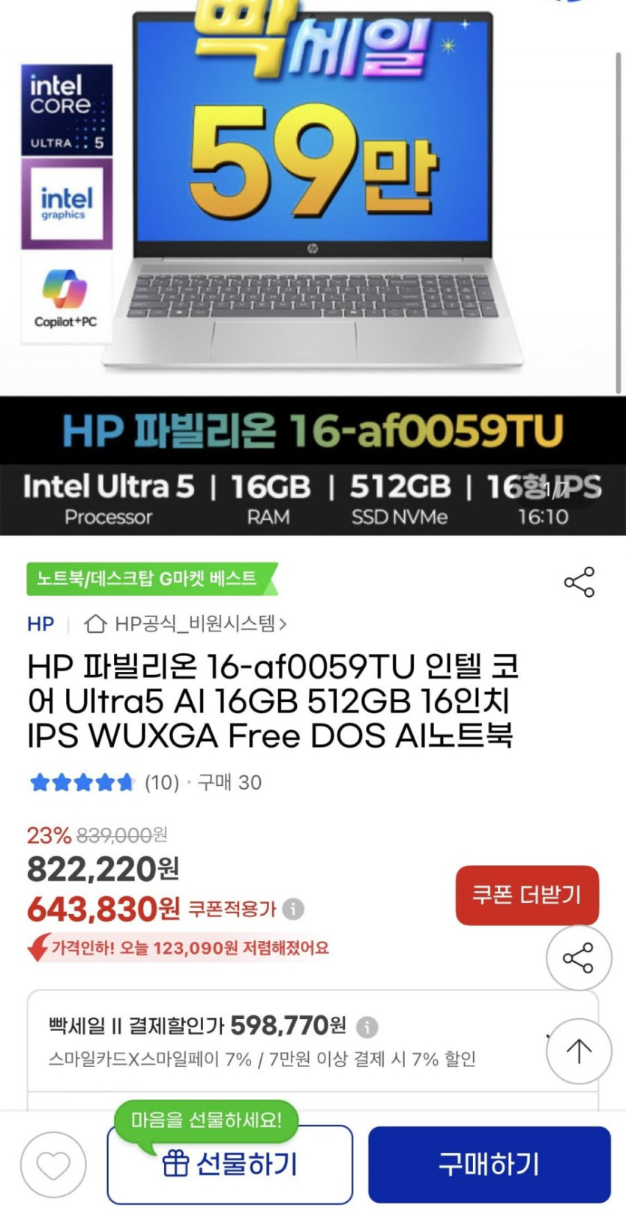Tap the home icon before HP공식_비원시스템
The width and height of the screenshot is (626, 1211).
[95, 623]
